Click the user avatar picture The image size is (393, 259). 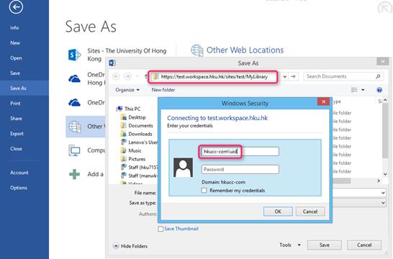tap(184, 168)
